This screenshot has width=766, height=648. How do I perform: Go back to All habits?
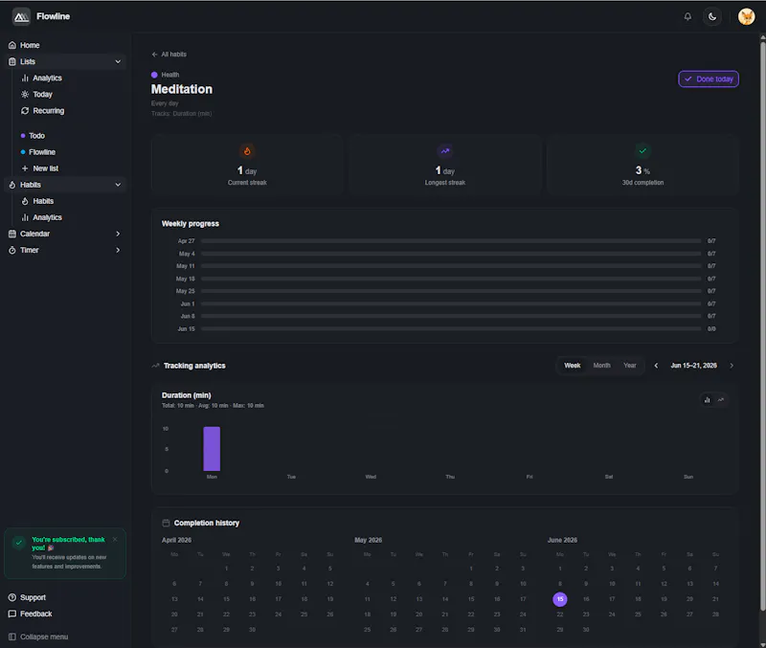coord(169,55)
